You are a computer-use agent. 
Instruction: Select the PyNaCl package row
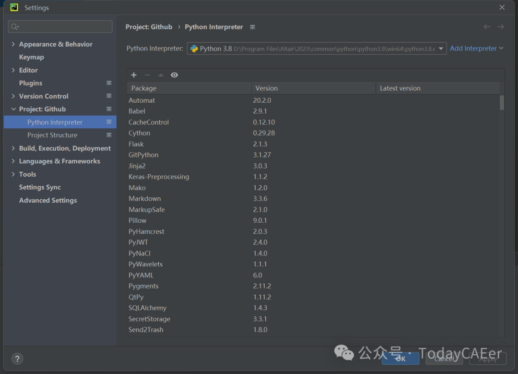[313, 253]
